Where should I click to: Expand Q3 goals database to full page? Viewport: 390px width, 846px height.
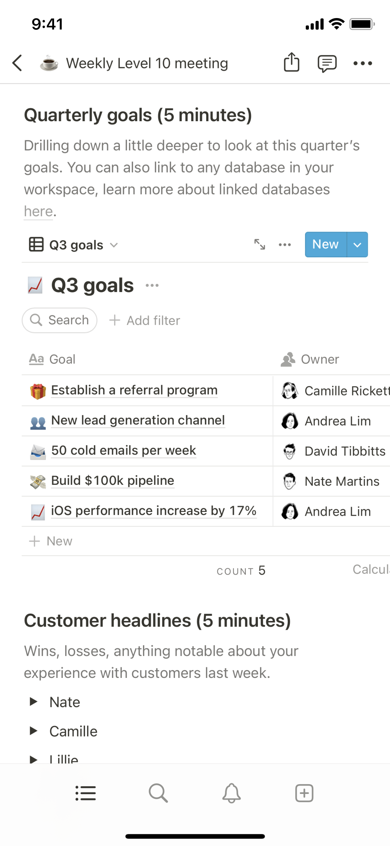260,244
